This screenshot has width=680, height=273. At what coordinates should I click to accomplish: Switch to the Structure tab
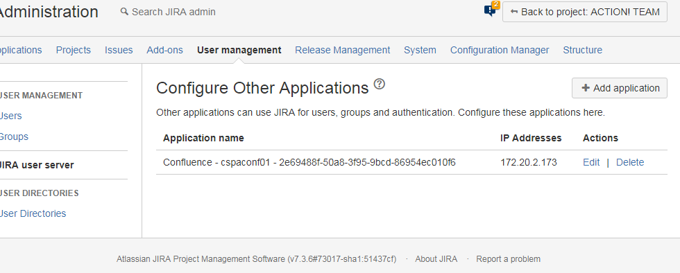tap(582, 51)
